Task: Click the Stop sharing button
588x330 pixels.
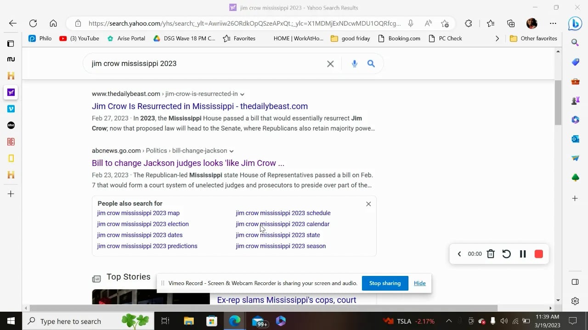Action: coord(385,283)
